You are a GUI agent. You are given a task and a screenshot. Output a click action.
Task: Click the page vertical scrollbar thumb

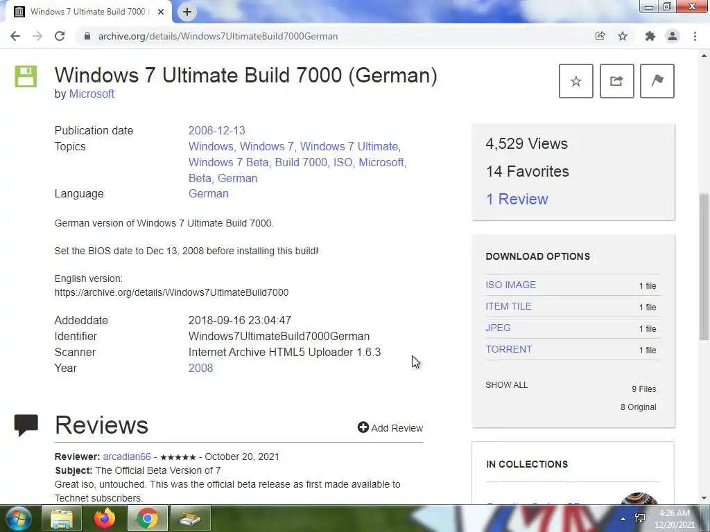pos(704,267)
